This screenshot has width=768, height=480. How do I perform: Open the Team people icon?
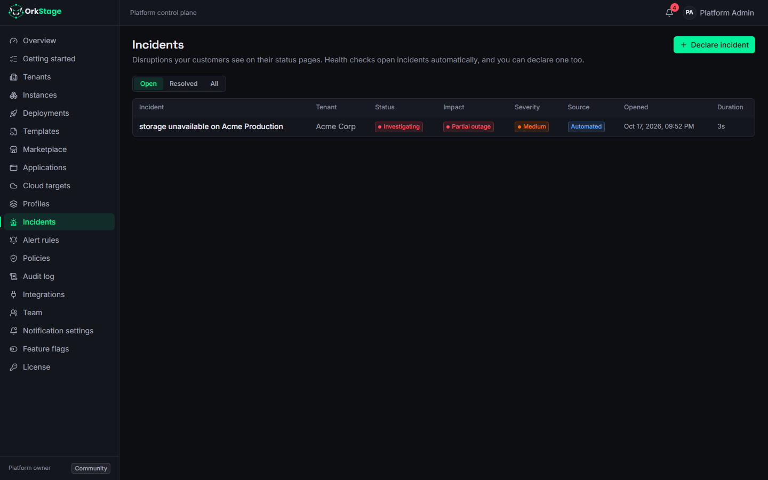(x=14, y=313)
